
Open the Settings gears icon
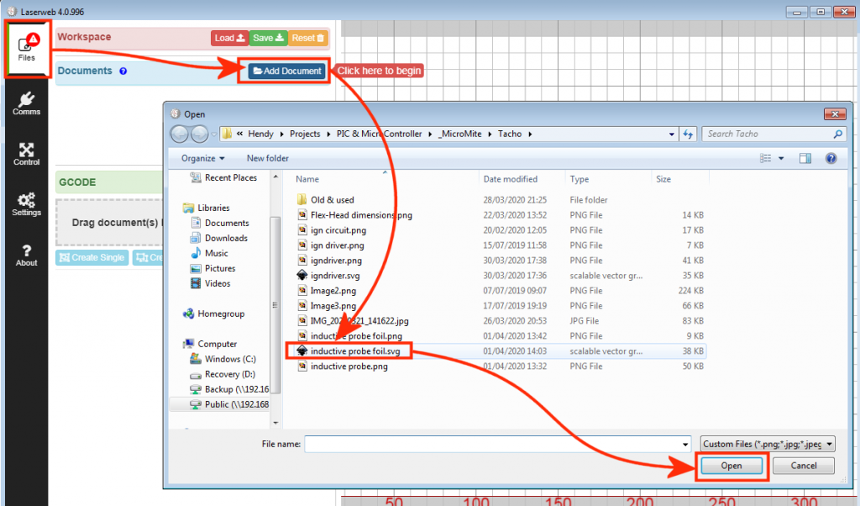pos(26,204)
